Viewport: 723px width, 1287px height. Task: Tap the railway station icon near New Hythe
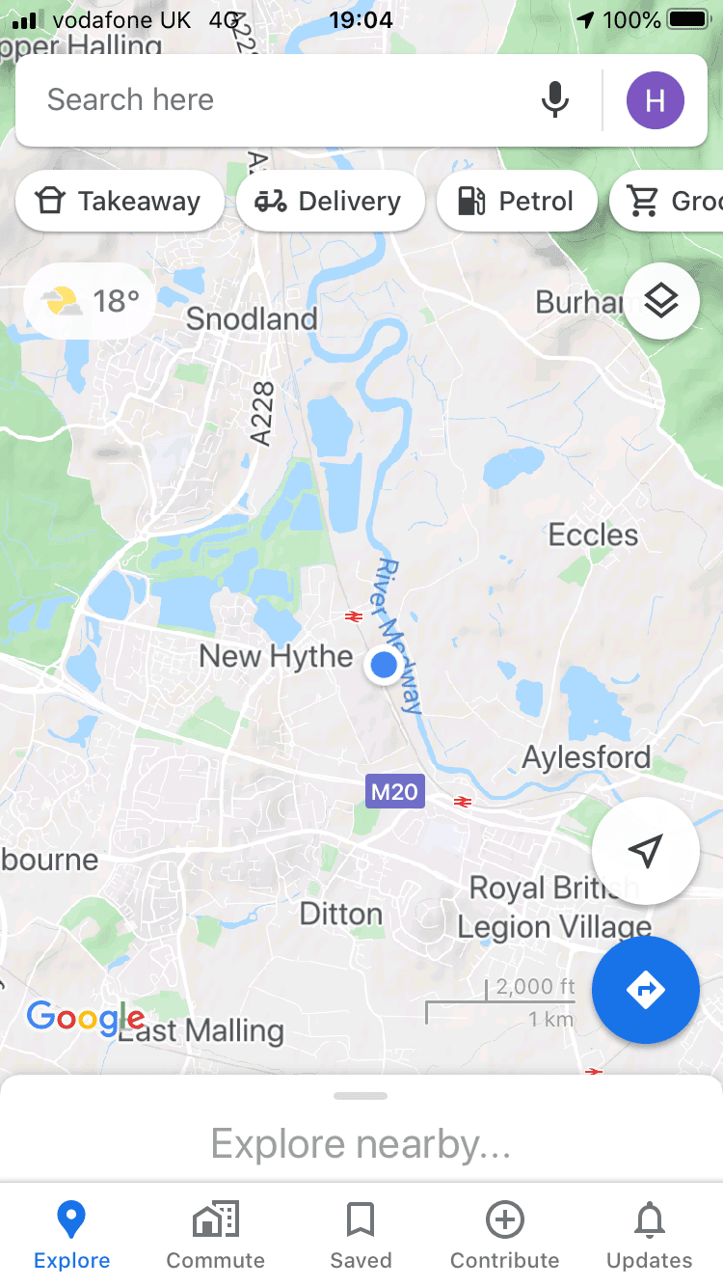(354, 616)
